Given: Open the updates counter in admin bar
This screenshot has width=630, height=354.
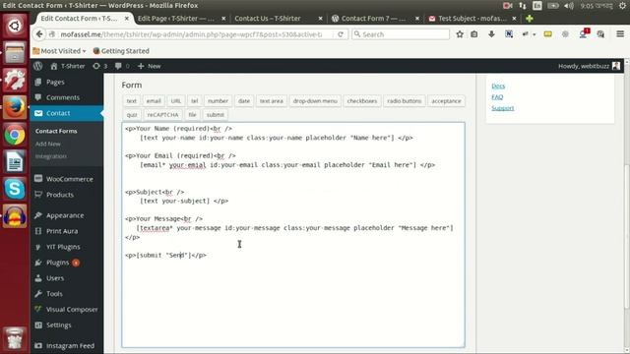Looking at the screenshot, I should 100,66.
